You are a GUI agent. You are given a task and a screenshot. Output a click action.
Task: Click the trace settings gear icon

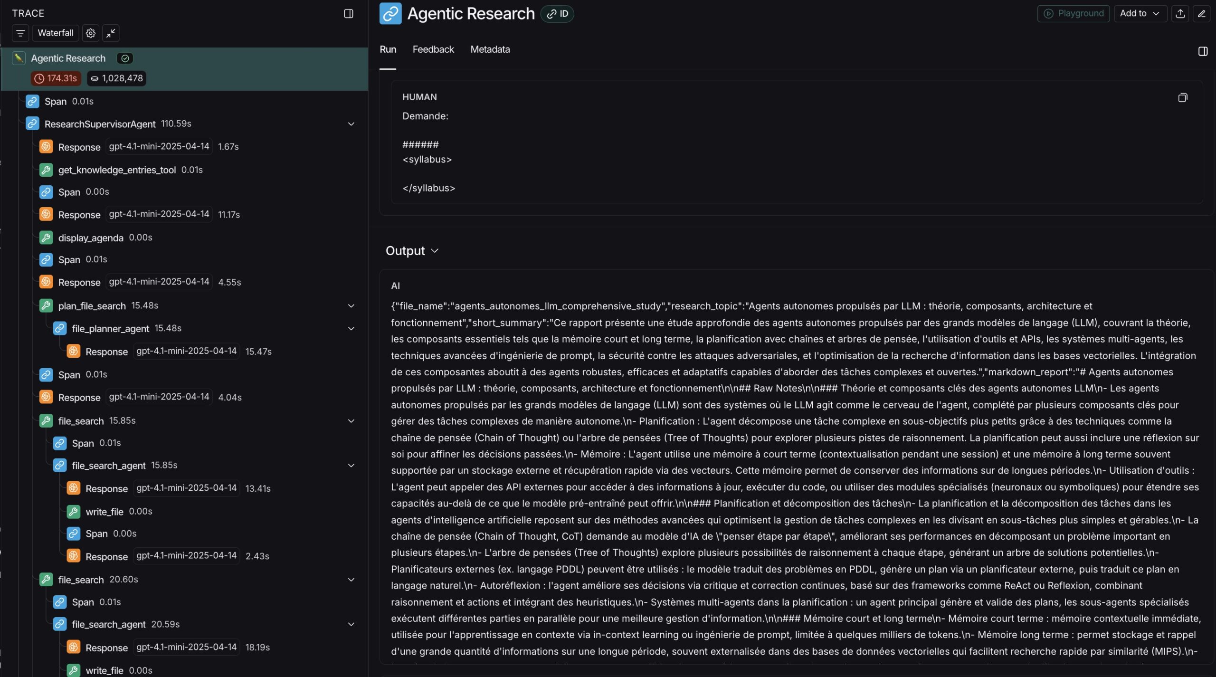pos(90,33)
